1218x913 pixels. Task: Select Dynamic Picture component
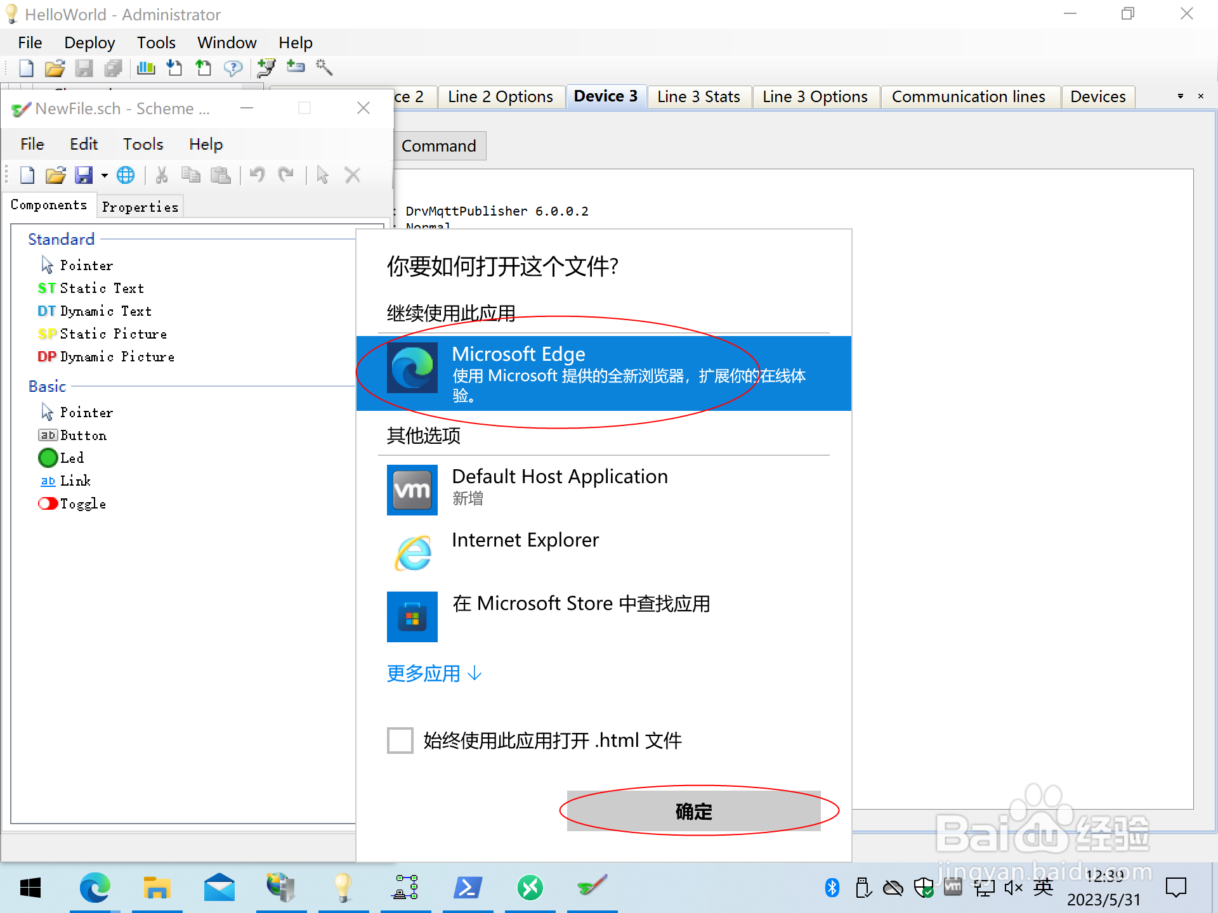[x=106, y=357]
